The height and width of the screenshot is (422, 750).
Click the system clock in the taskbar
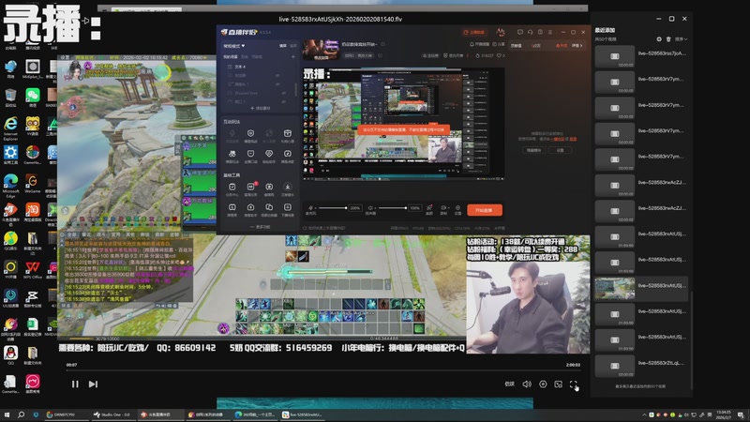pyautogui.click(x=723, y=414)
